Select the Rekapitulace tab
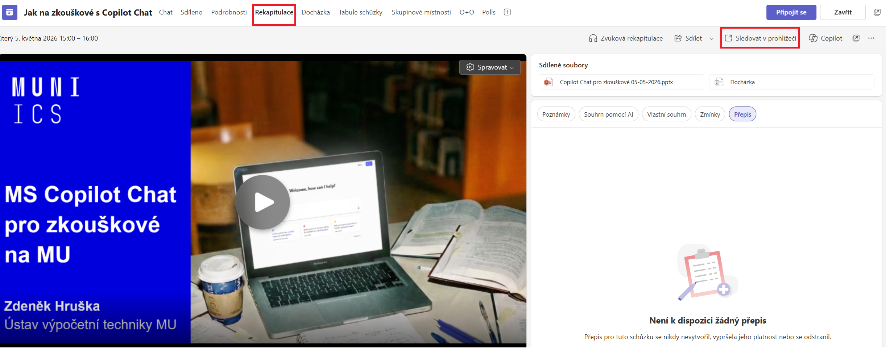The height and width of the screenshot is (359, 886). coord(274,12)
